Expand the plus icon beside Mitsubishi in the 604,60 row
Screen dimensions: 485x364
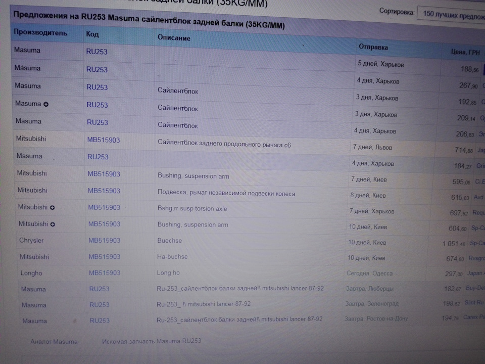coord(53,224)
